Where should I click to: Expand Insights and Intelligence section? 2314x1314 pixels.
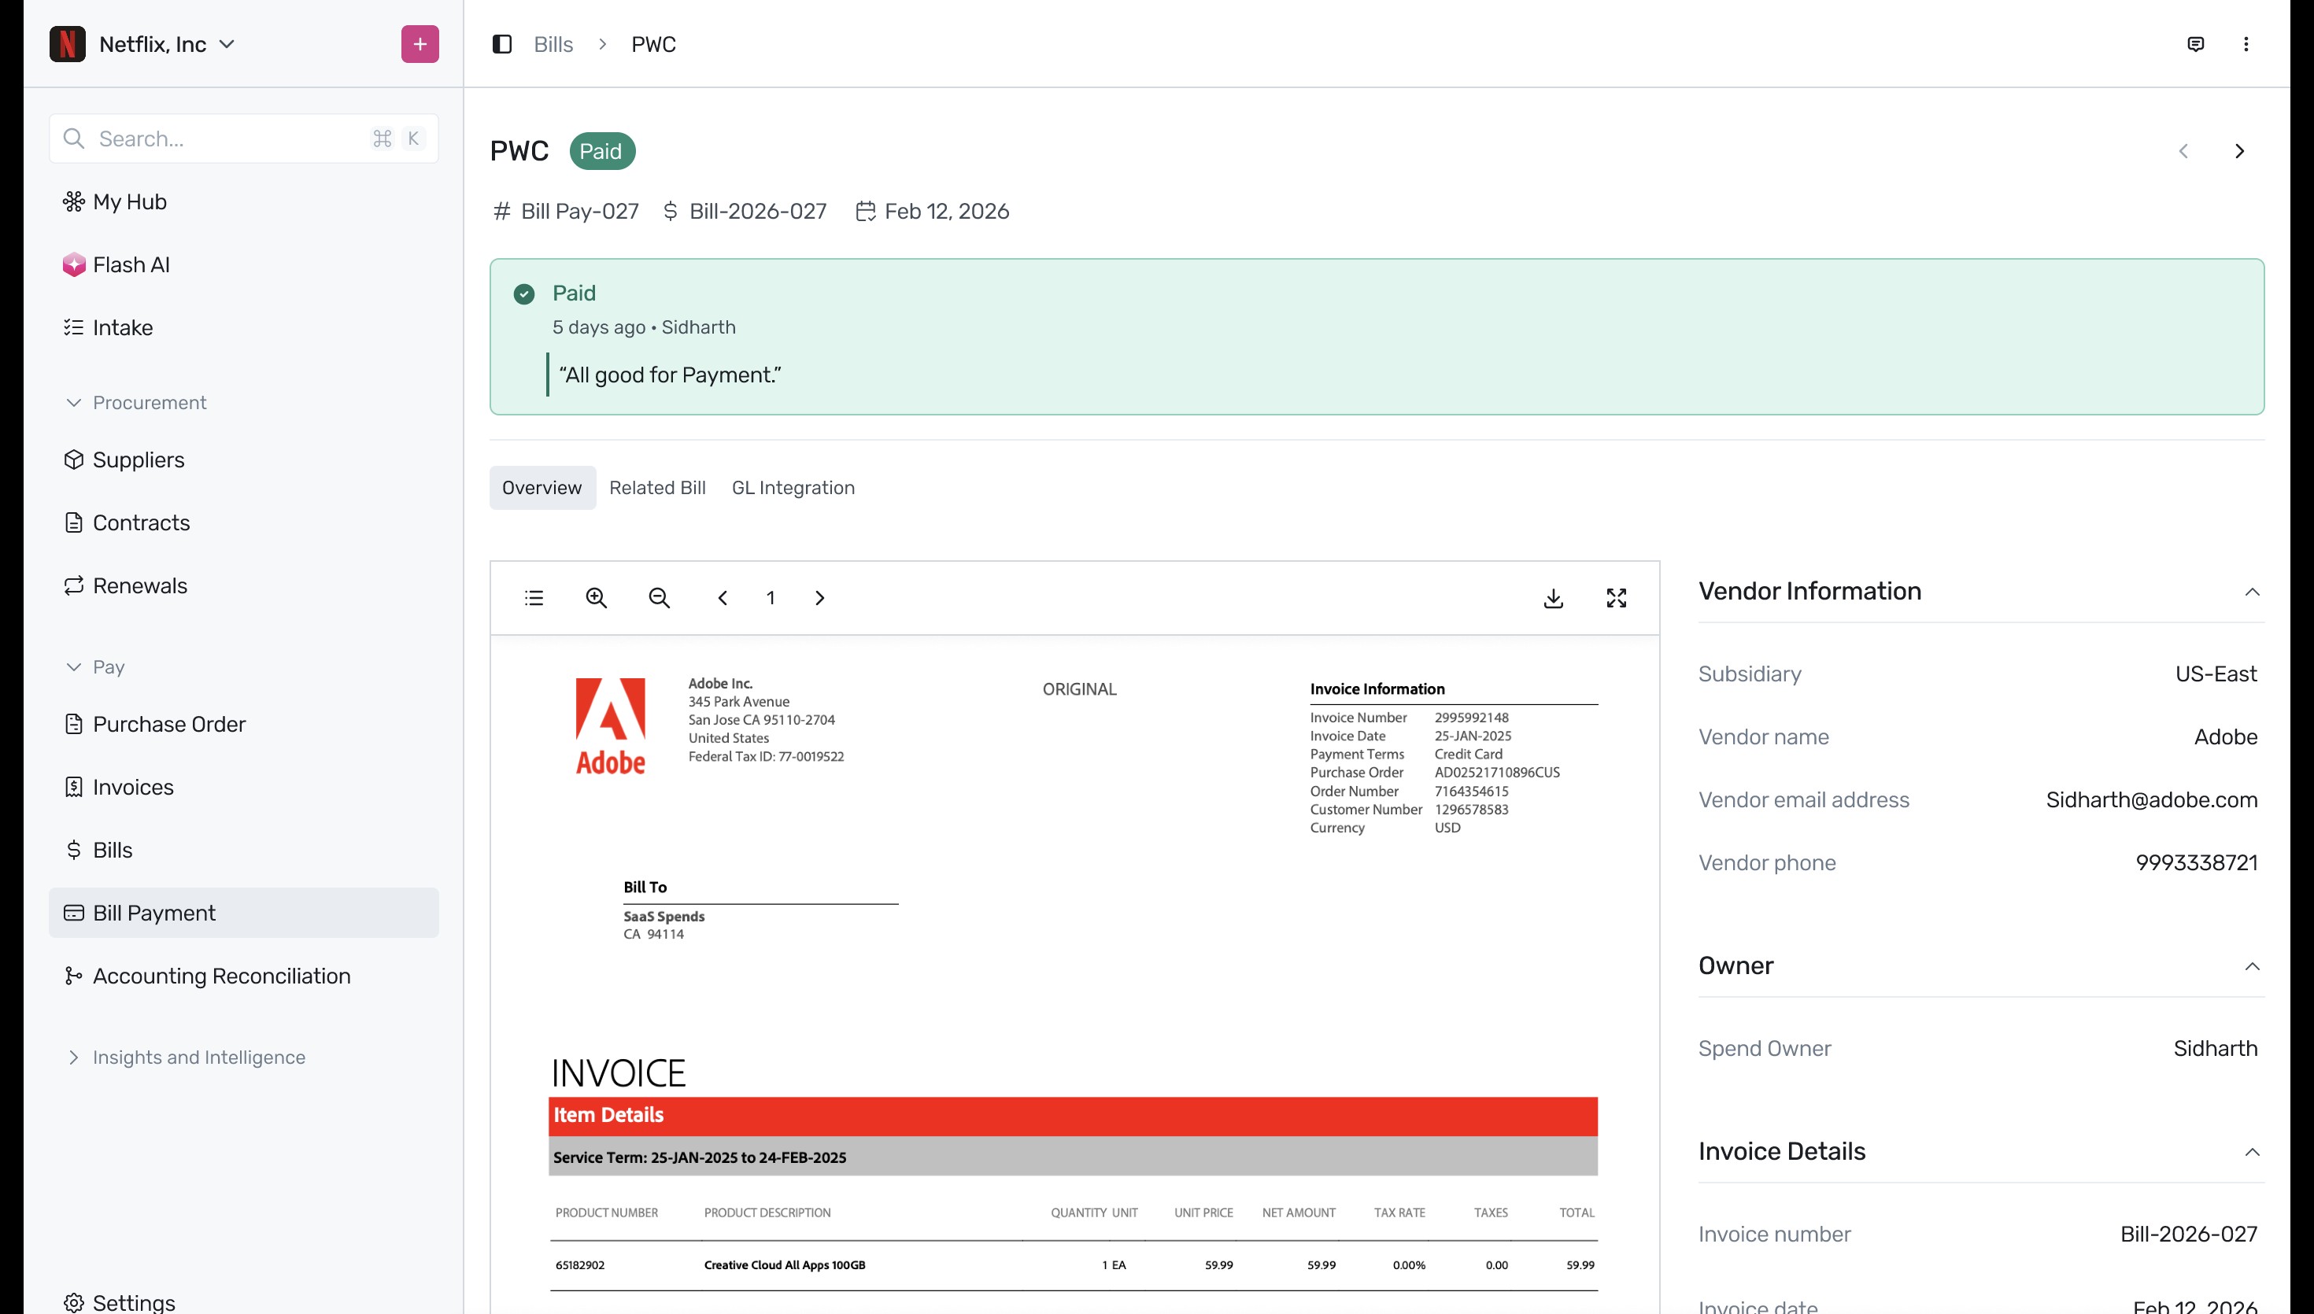(x=185, y=1057)
